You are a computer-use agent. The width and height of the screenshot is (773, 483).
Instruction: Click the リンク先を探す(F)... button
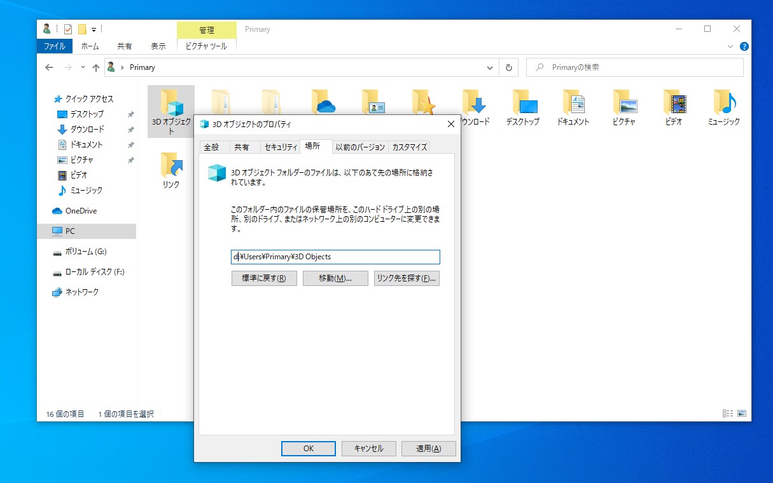[407, 278]
